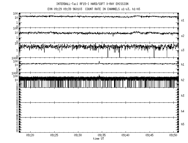Screen dimensions: 188x143
Task: Click the h2 channel label
Action: 183,80
